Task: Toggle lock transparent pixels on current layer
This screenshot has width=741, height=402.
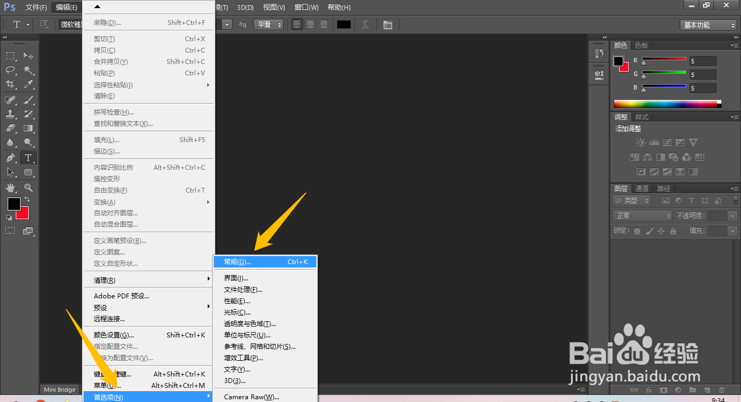Action: [636, 231]
